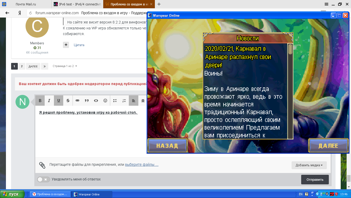351x198 pixels.
Task: Click the paperclip attachment icon
Action: click(x=42, y=165)
